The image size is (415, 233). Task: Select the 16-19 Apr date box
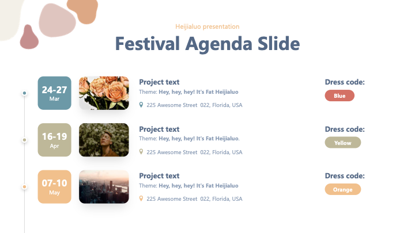[55, 140]
